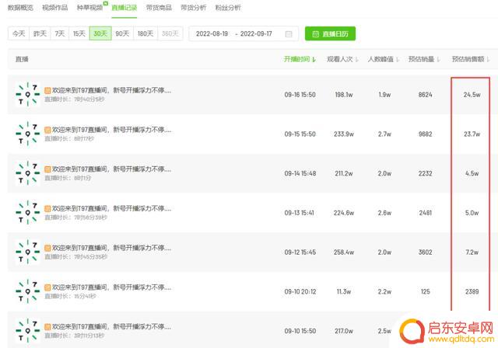The width and height of the screenshot is (498, 348).
Task: Open live title in 09-13 15:41 row
Action: (x=112, y=208)
